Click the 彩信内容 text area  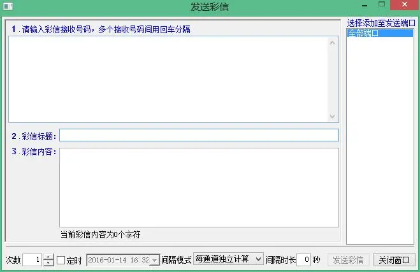[199, 187]
